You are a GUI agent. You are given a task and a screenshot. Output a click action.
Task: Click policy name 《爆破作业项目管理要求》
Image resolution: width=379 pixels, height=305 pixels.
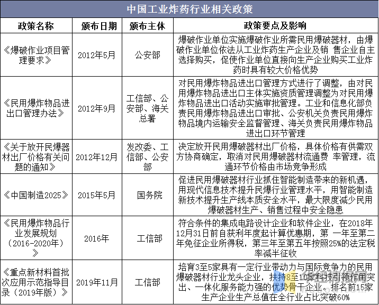(x=36, y=56)
